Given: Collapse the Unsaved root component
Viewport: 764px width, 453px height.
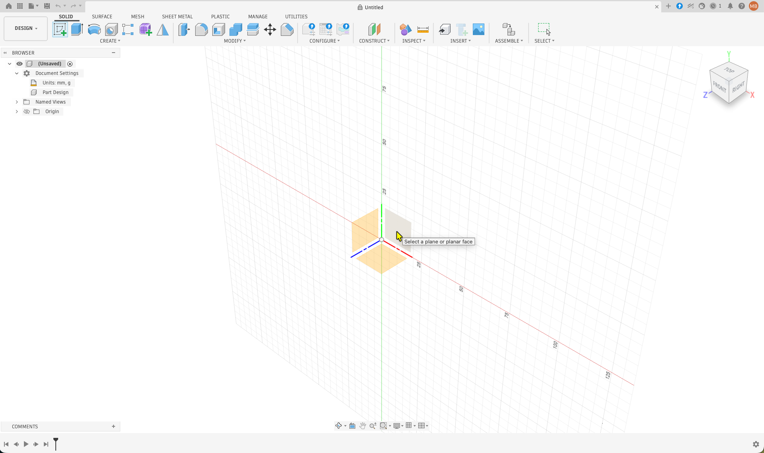Looking at the screenshot, I should click(10, 64).
